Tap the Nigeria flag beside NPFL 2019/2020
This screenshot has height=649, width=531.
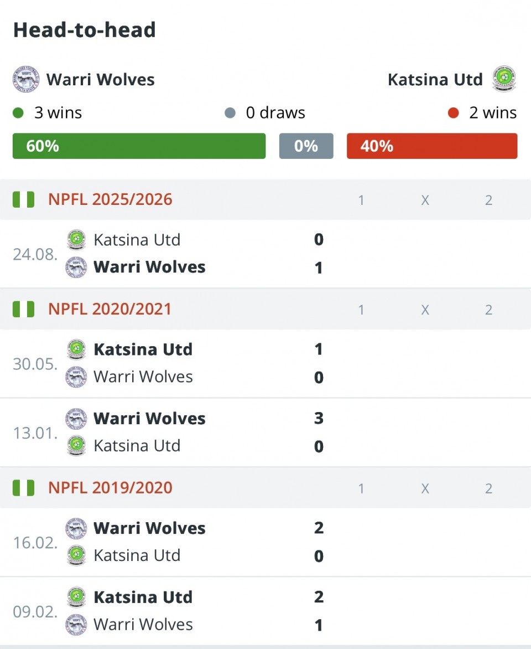click(x=23, y=488)
